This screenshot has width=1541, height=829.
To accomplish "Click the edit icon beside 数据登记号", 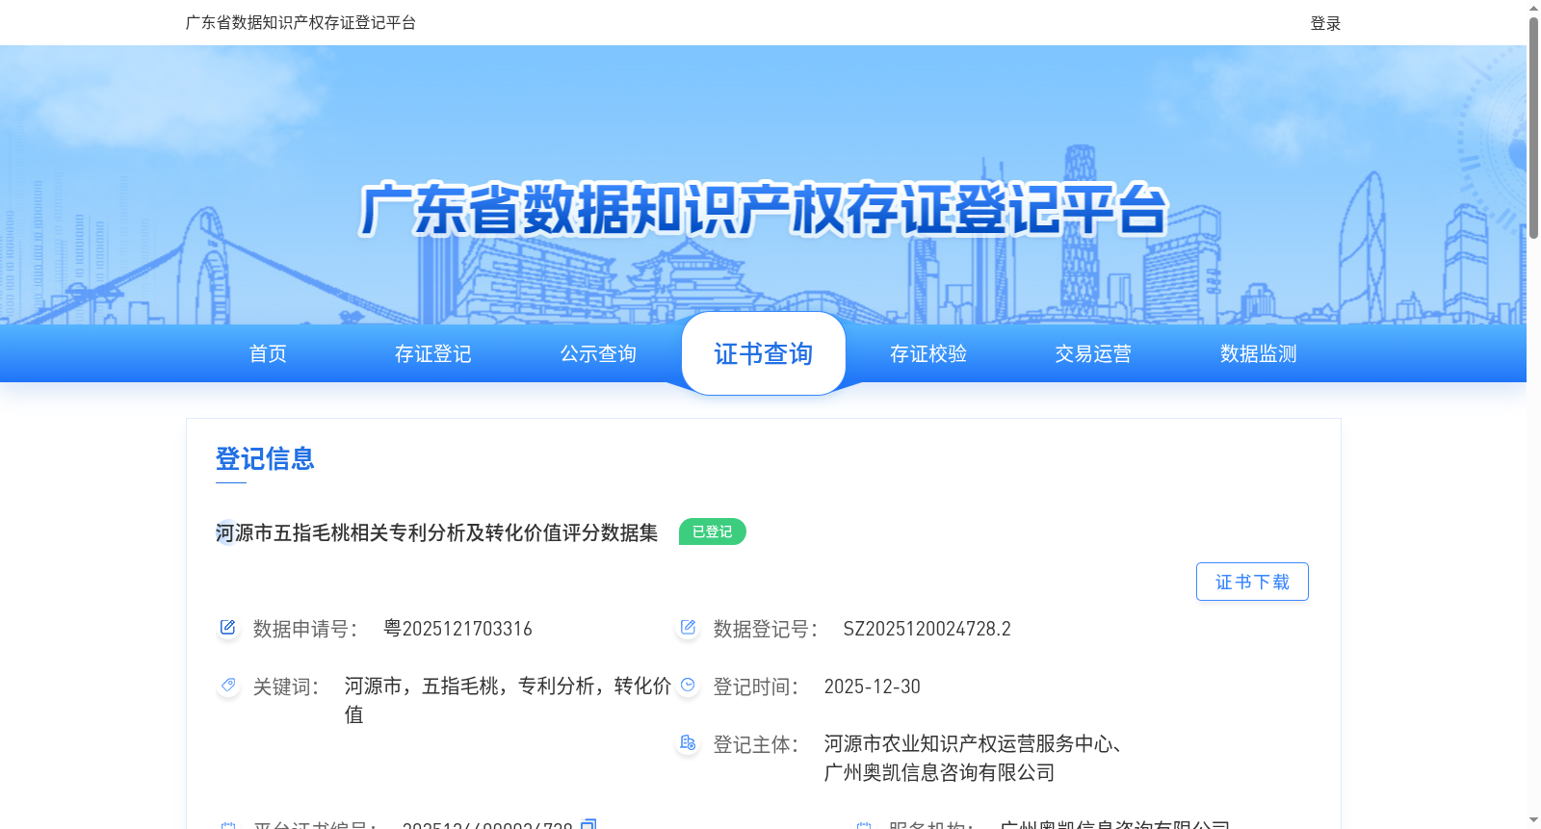I will [x=688, y=628].
